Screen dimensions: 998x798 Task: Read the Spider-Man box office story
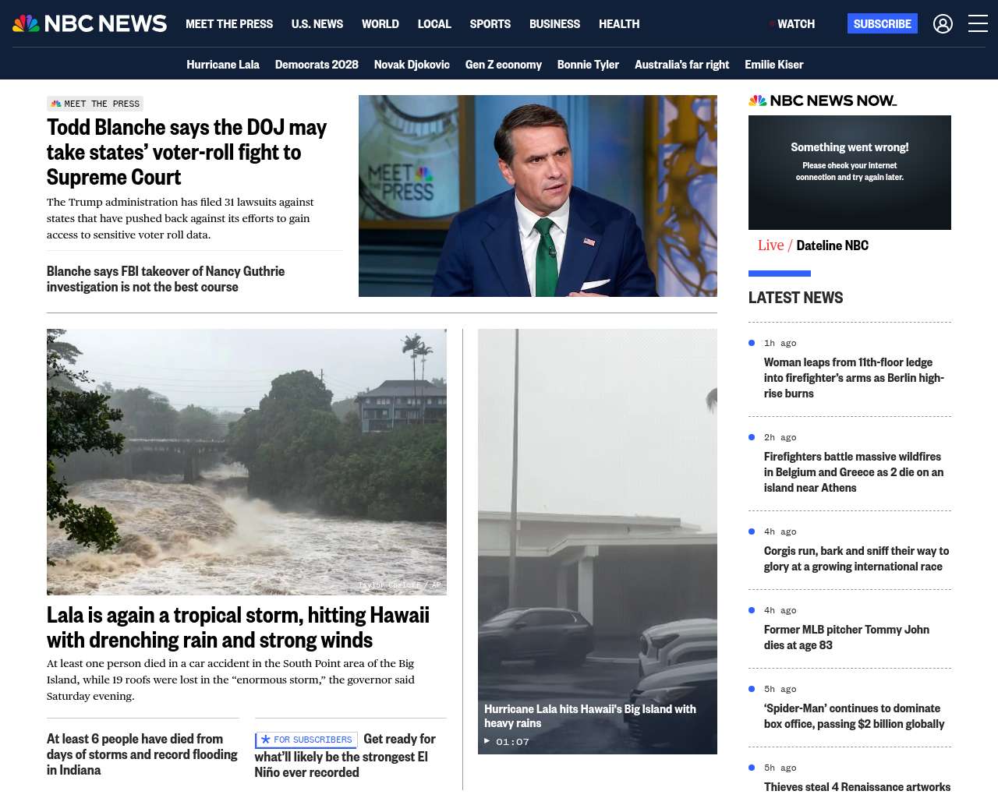point(854,716)
